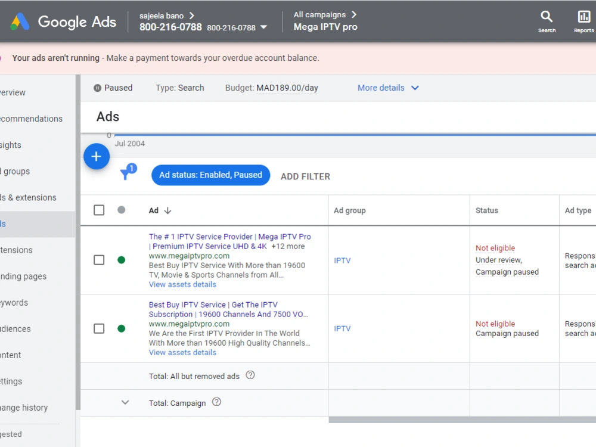Expand More details chevron
The width and height of the screenshot is (596, 447).
coord(415,88)
